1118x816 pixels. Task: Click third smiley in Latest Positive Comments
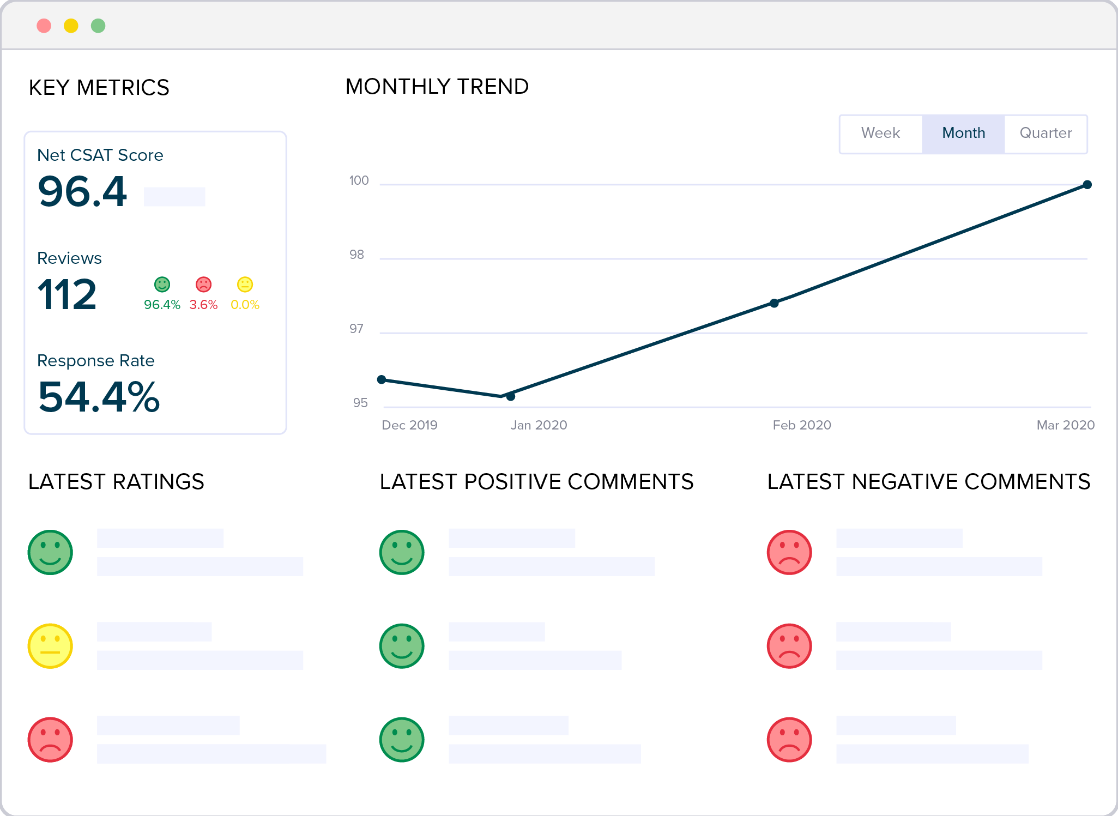[x=402, y=740]
